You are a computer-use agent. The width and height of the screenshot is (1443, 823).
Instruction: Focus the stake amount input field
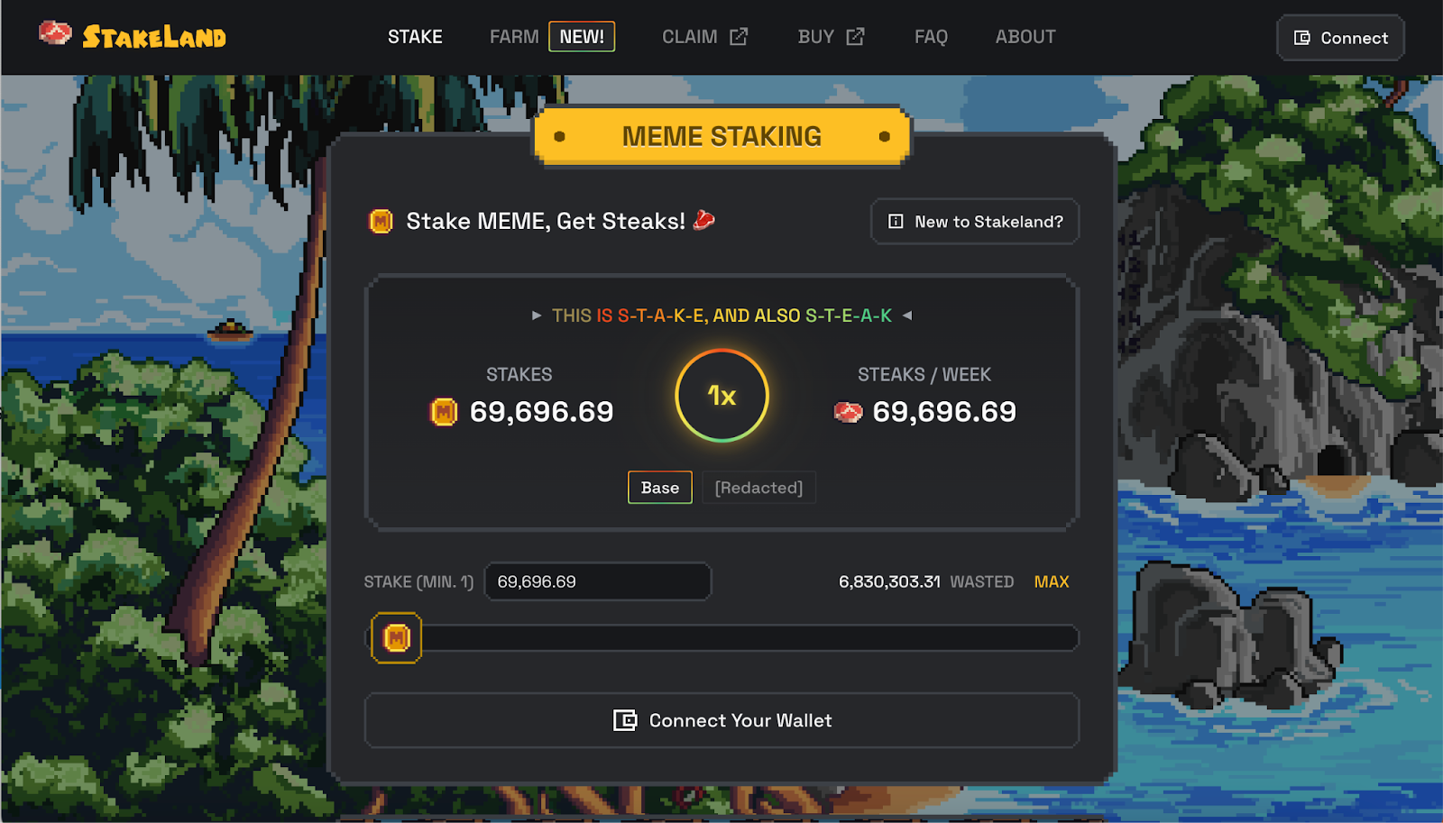pos(598,582)
